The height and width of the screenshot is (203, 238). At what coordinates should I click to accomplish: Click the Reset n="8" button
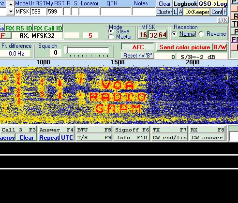pyautogui.click(x=137, y=56)
